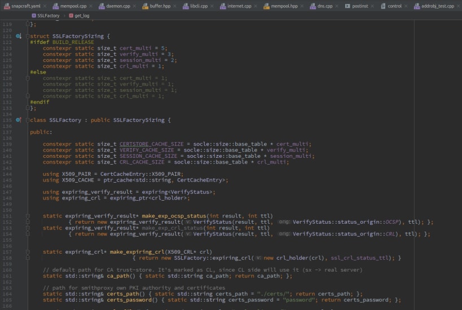Open the inheritance gutter icon at line 135
Viewport: 462px width, 310px height.
click(x=18, y=120)
